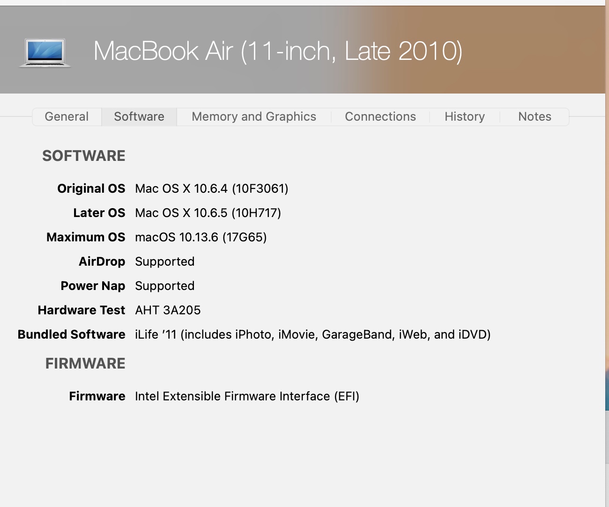This screenshot has width=609, height=507.
Task: Click the Later OS label
Action: click(99, 213)
